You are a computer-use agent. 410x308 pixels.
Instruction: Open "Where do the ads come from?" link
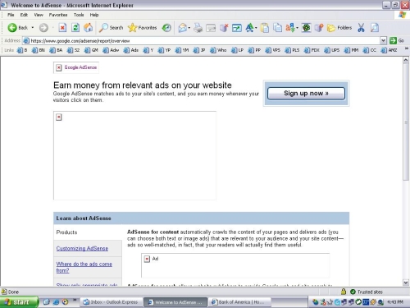point(84,267)
